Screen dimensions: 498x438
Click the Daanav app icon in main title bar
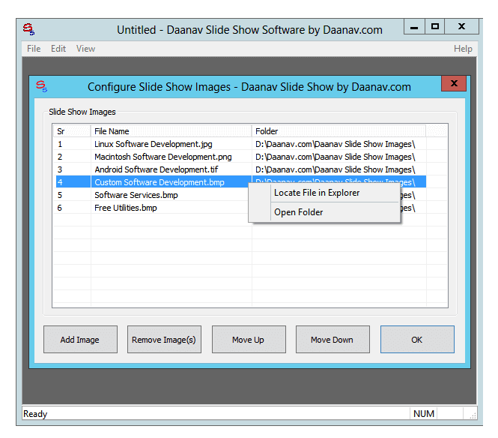tap(28, 29)
